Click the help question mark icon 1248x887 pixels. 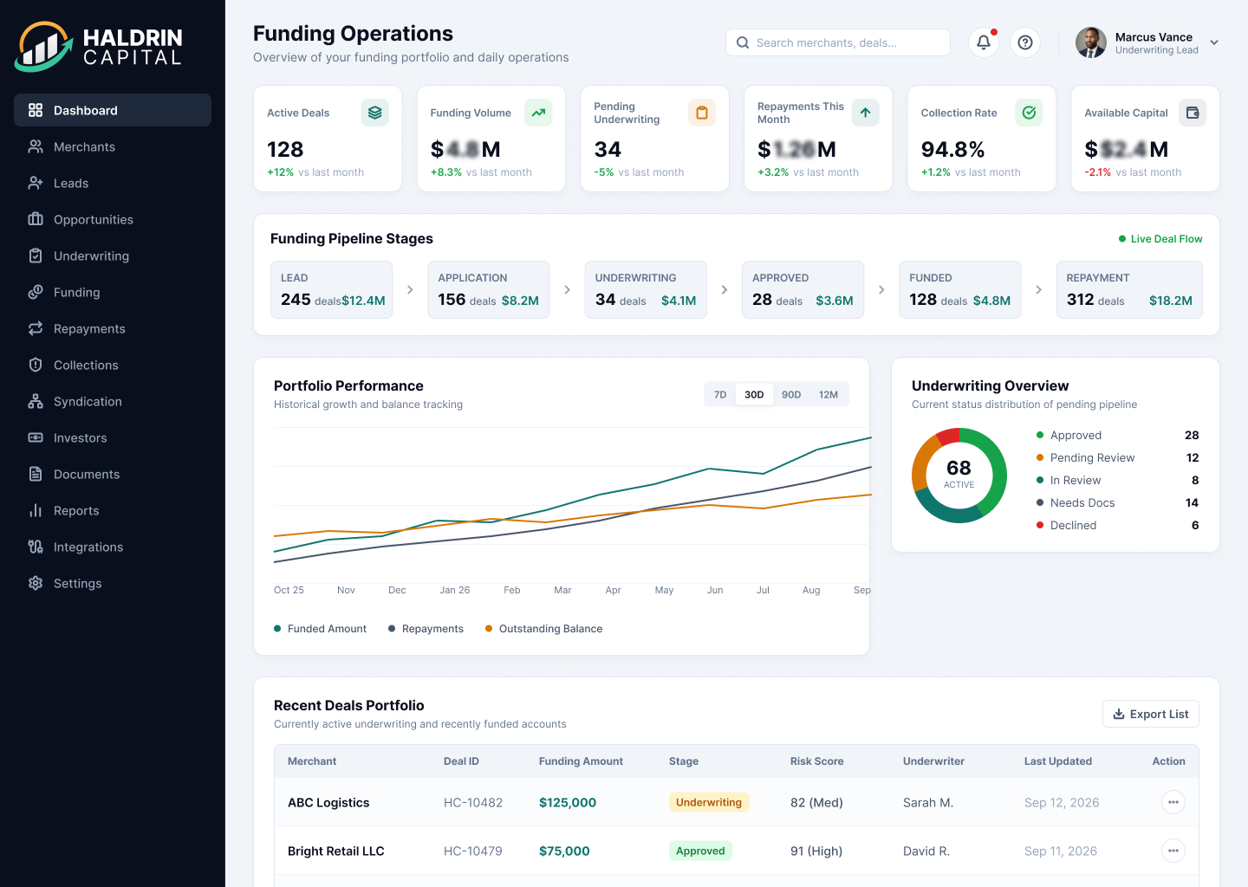[1025, 42]
